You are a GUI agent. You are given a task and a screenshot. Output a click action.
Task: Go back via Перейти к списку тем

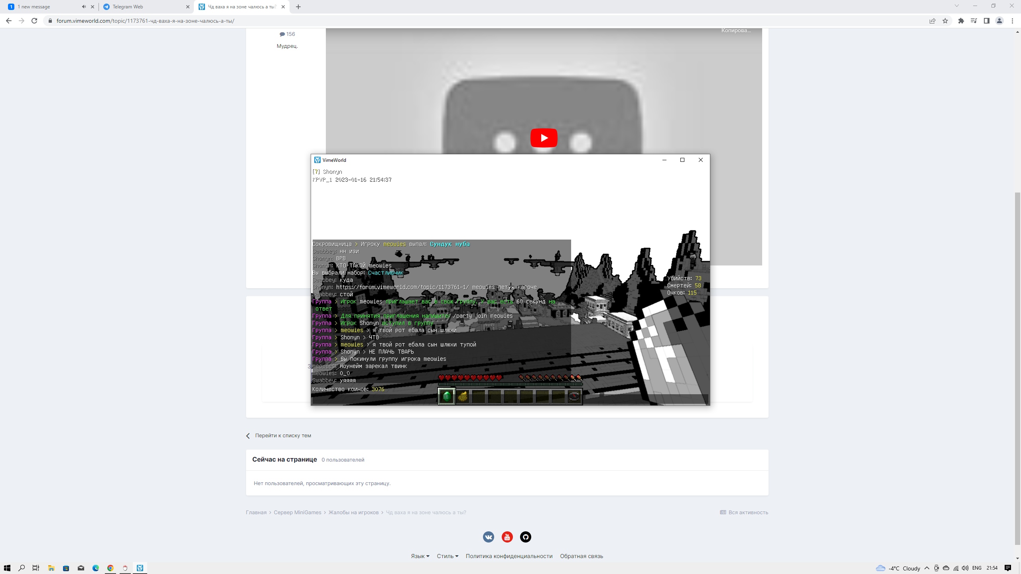(x=282, y=436)
